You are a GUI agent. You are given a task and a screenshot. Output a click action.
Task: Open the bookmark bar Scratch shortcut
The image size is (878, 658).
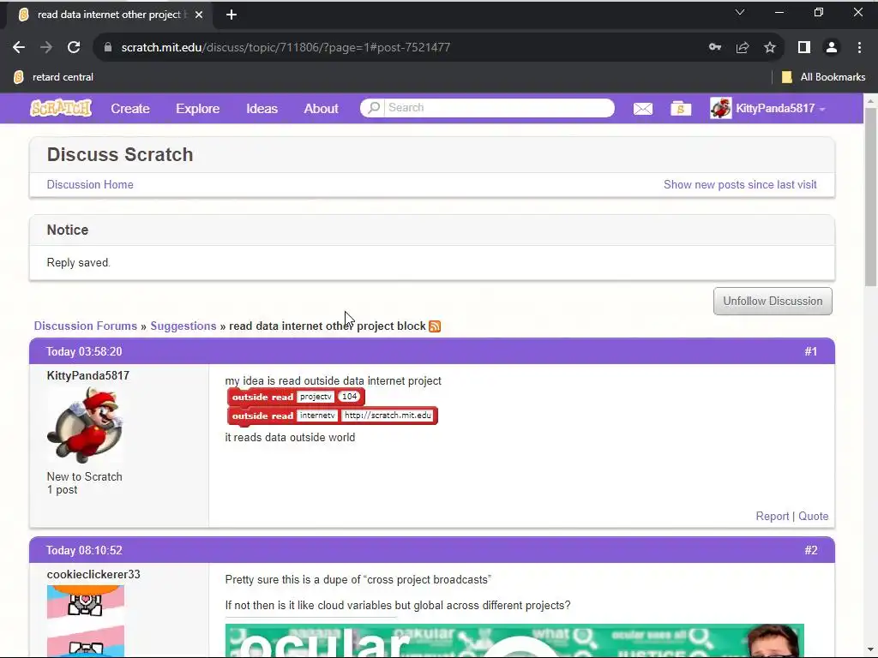[54, 77]
